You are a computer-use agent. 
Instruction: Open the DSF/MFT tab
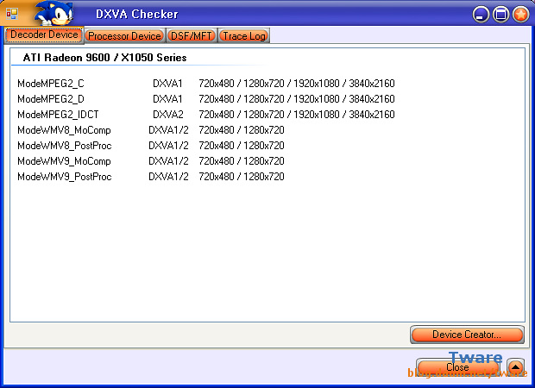[x=192, y=36]
